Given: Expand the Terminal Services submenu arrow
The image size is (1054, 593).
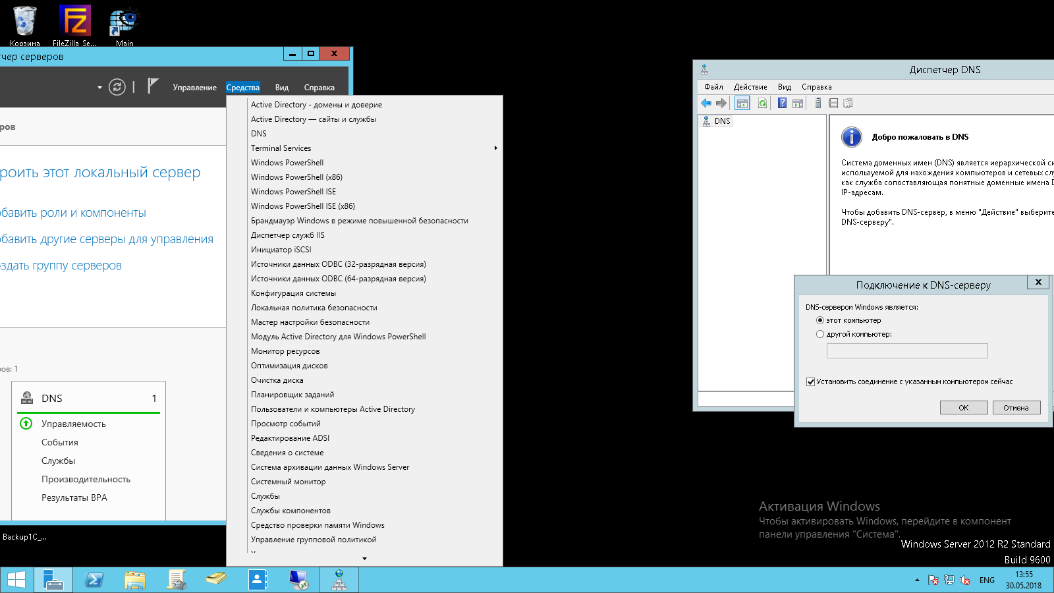Looking at the screenshot, I should 496,148.
